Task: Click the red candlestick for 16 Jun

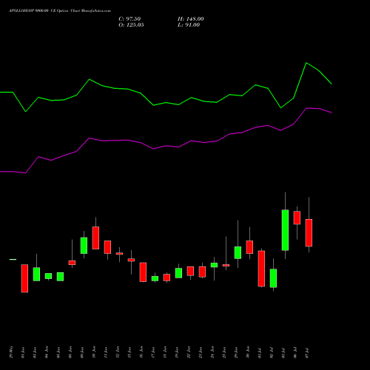Action: click(143, 272)
